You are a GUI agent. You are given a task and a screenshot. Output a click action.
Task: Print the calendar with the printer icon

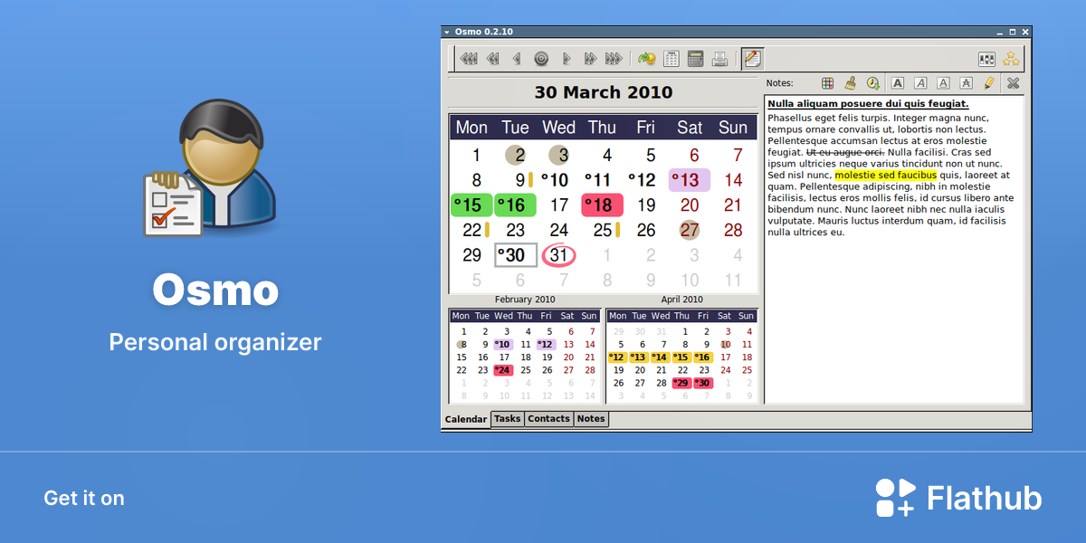click(719, 59)
